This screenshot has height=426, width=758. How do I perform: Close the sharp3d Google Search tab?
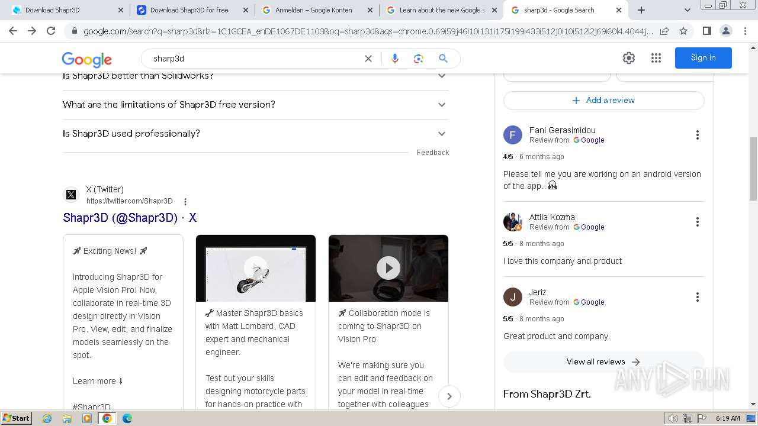tap(618, 10)
